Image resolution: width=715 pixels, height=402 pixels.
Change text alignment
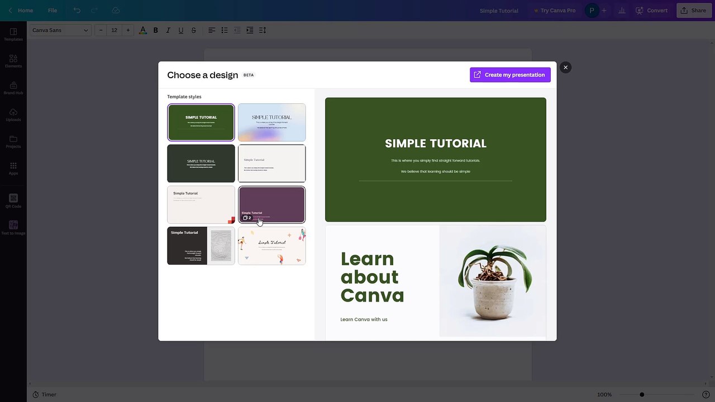(x=212, y=30)
